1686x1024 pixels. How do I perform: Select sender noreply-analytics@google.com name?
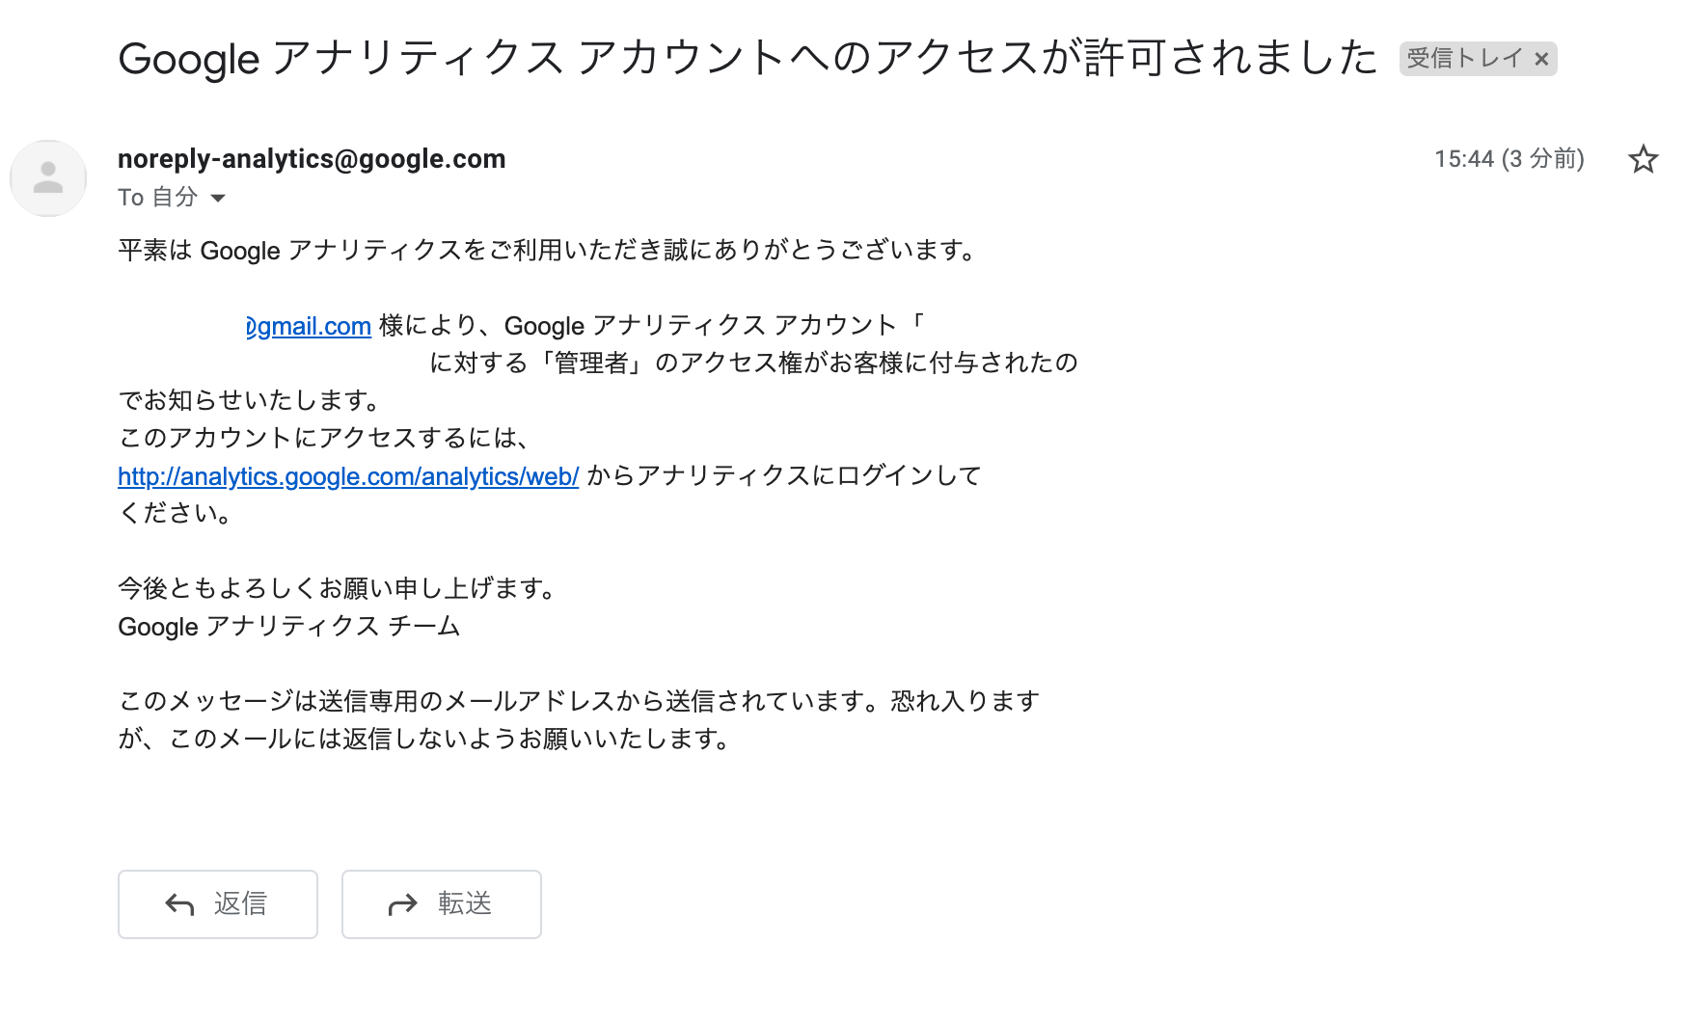tap(312, 159)
